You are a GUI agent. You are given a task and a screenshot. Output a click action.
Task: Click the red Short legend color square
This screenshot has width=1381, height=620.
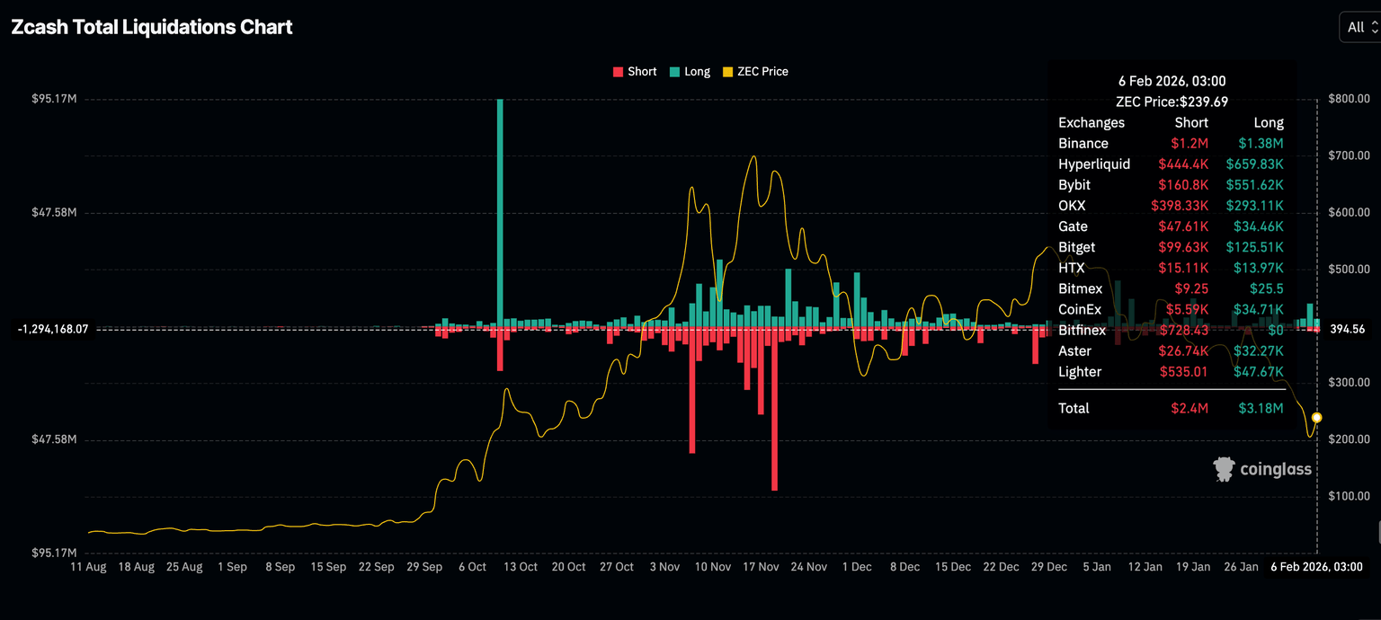(618, 72)
